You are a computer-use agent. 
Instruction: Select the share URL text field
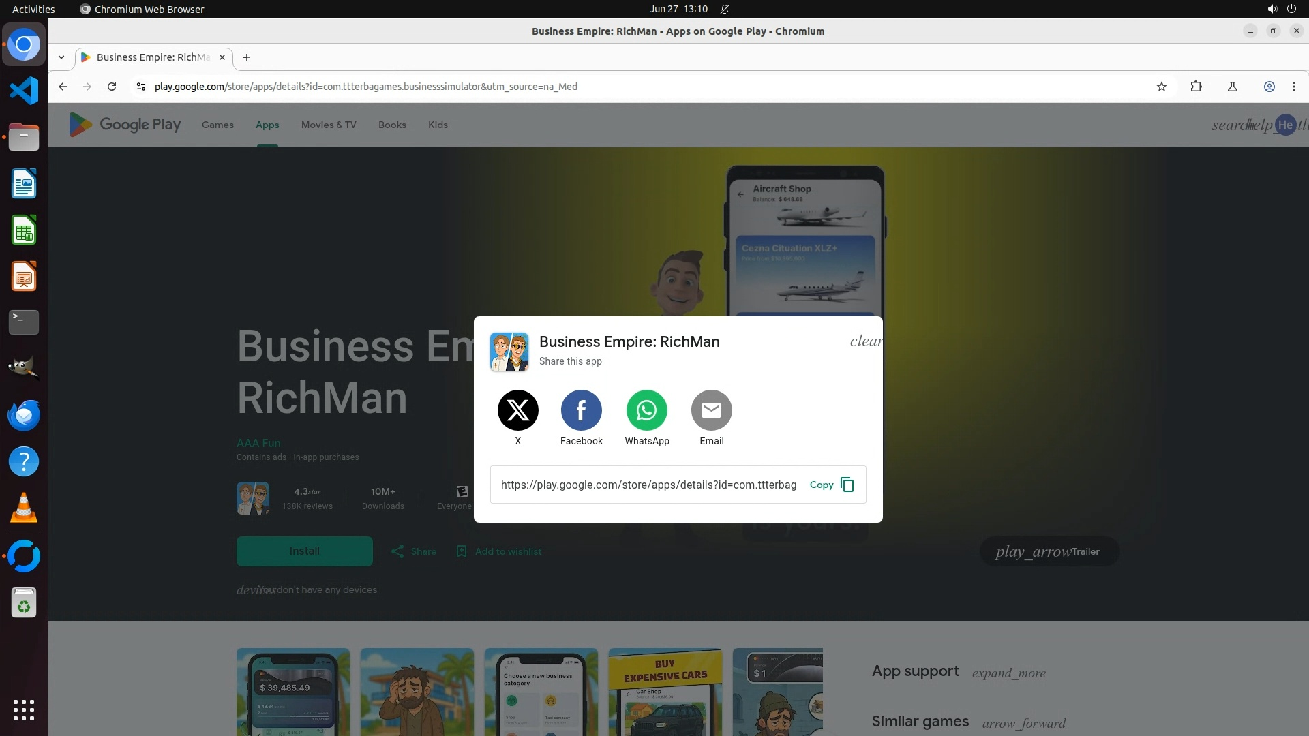click(x=648, y=485)
